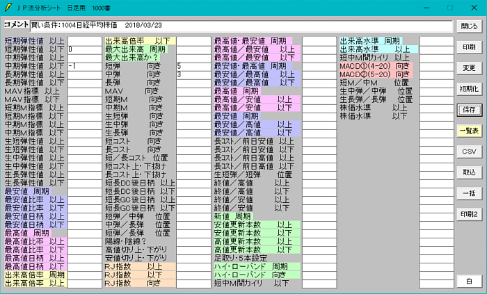Select the 出来高倍率 以下 input field
This screenshot has width=487, height=294.
point(194,41)
